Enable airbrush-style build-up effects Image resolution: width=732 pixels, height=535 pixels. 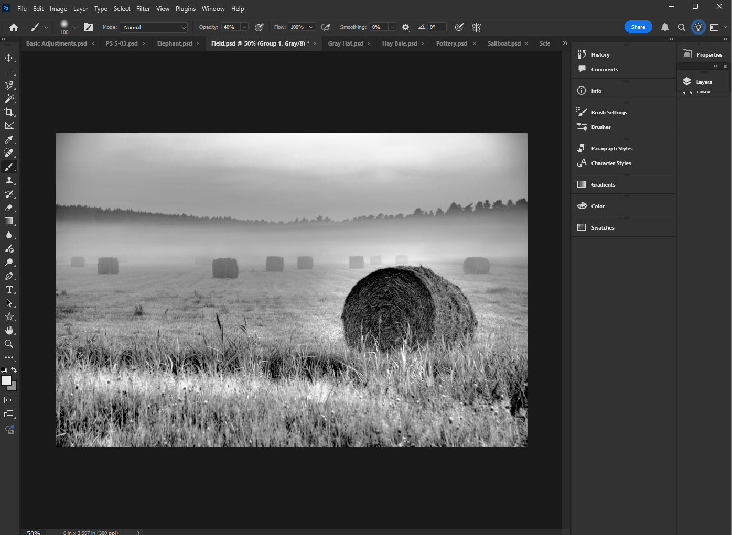(x=326, y=27)
